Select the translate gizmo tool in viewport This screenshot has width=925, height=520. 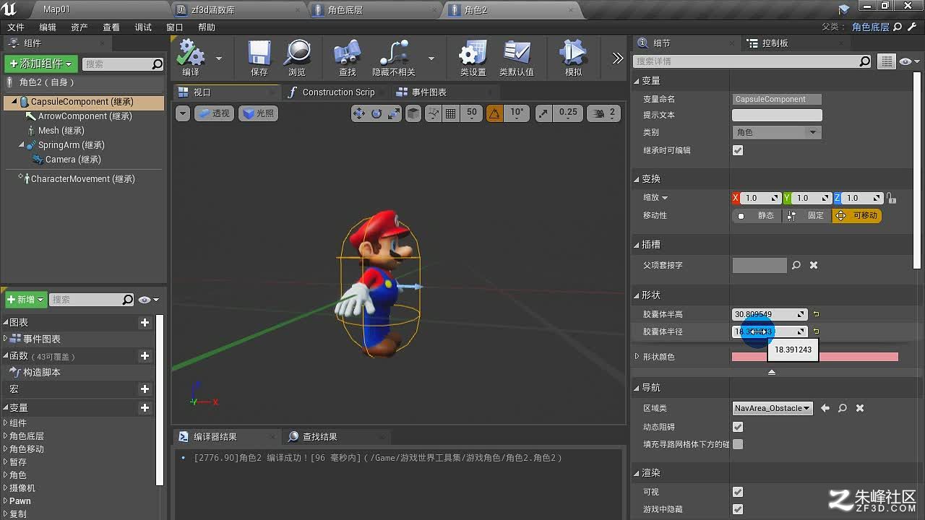click(358, 113)
